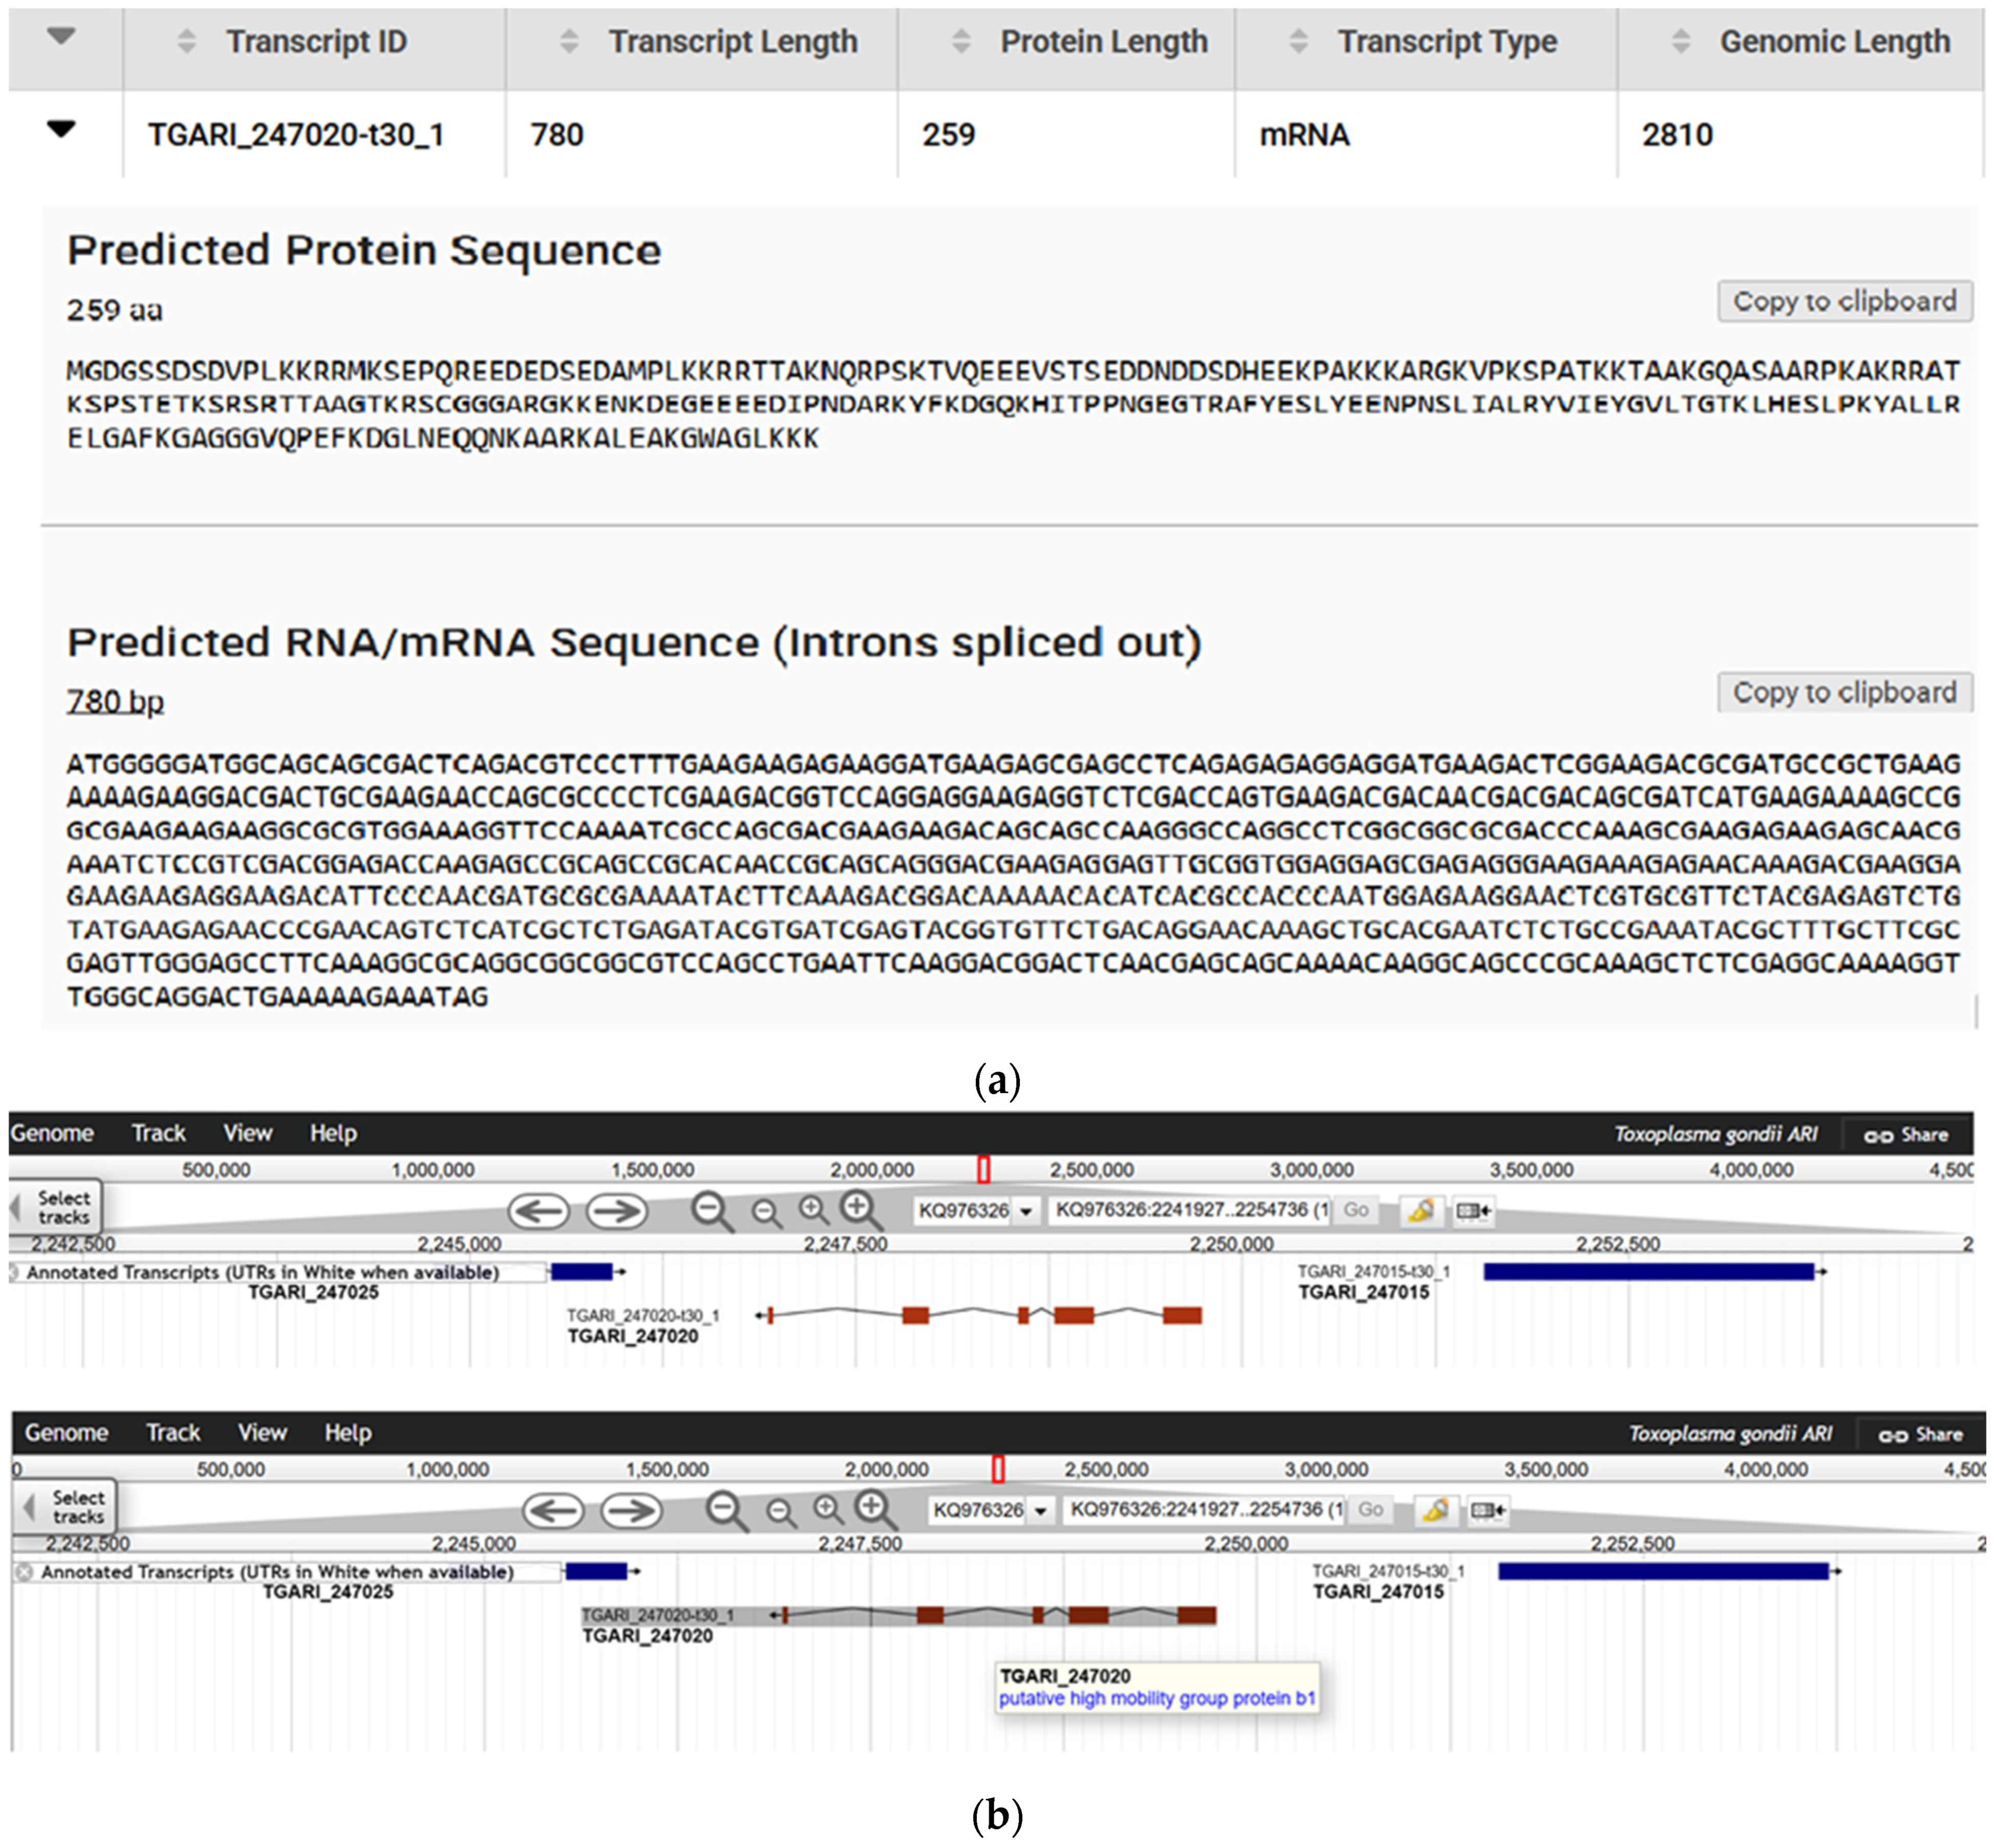Copy the predicted protein sequence to clipboard
The width and height of the screenshot is (1994, 1848).
pos(1844,301)
